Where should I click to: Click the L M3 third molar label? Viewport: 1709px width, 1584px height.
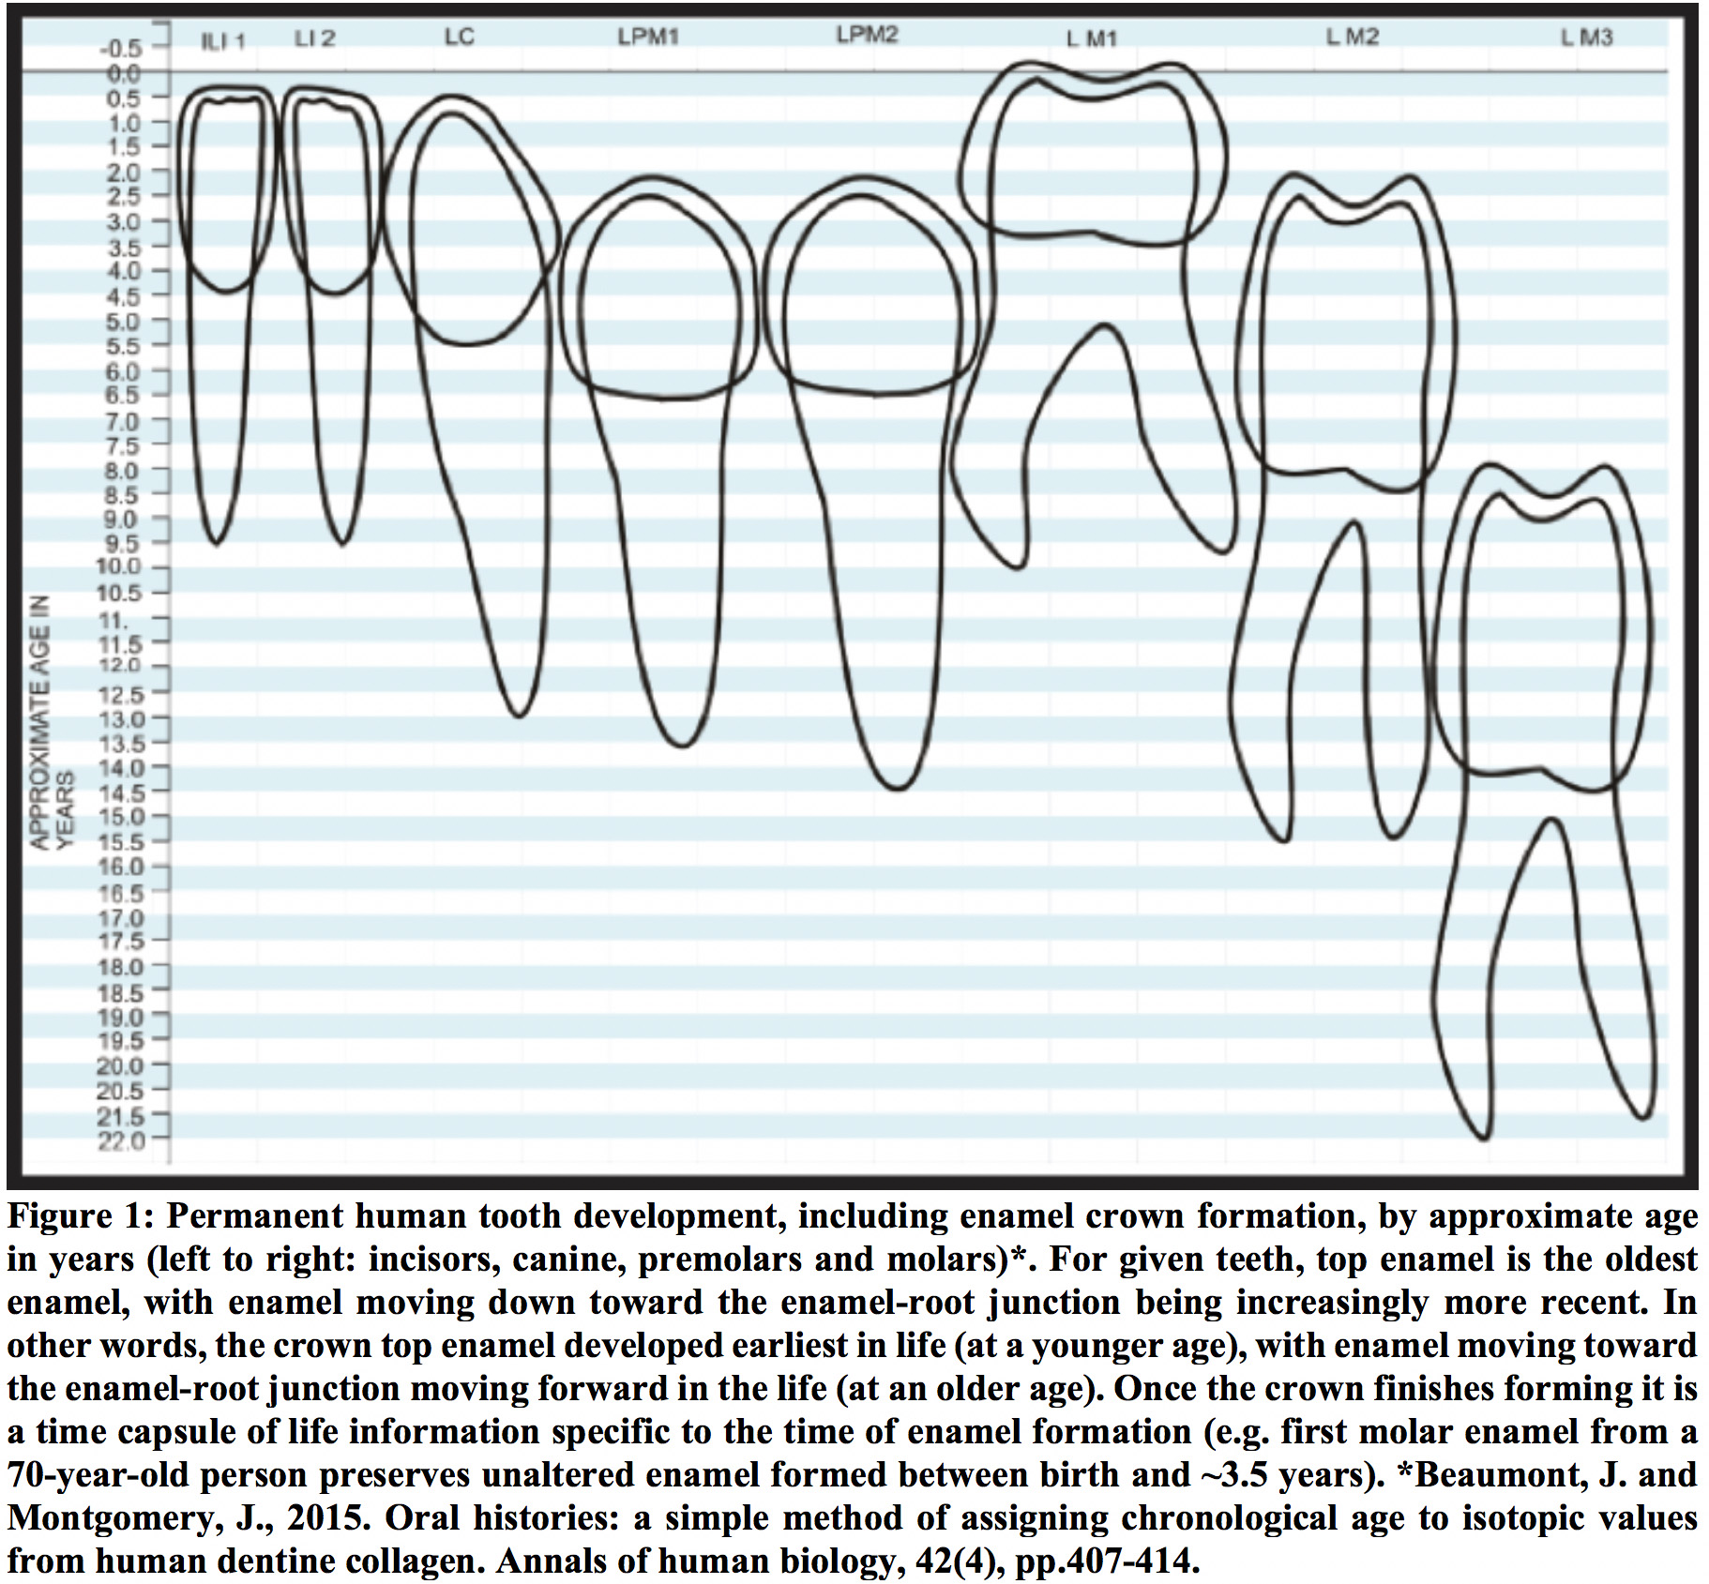(x=1586, y=38)
